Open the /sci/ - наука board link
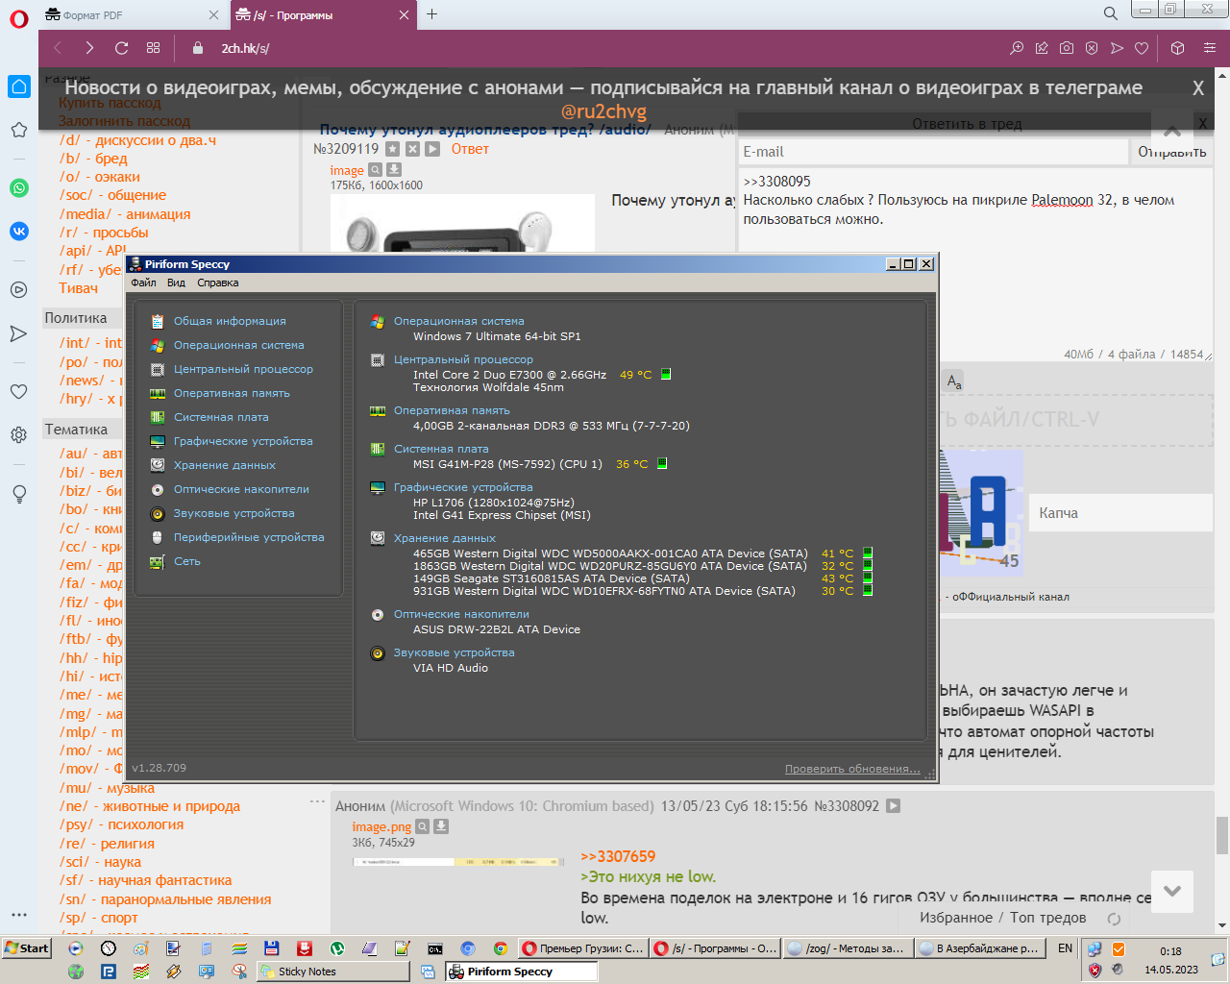 (100, 862)
